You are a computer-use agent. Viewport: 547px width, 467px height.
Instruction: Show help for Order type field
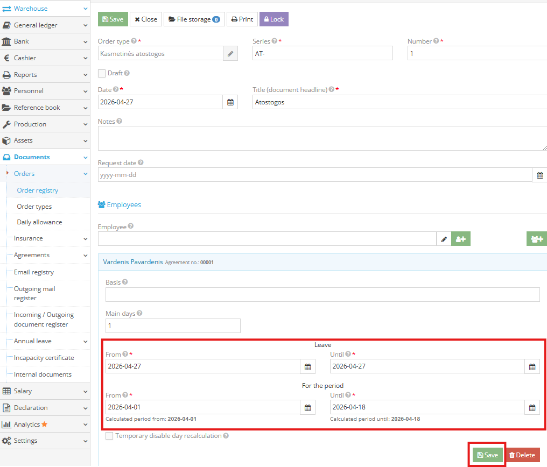pos(134,41)
